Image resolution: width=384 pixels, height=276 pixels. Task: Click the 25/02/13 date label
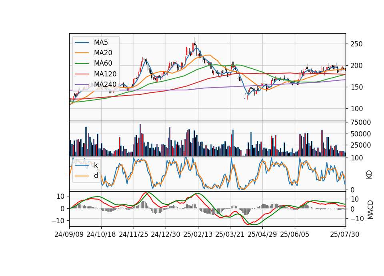[x=198, y=234]
